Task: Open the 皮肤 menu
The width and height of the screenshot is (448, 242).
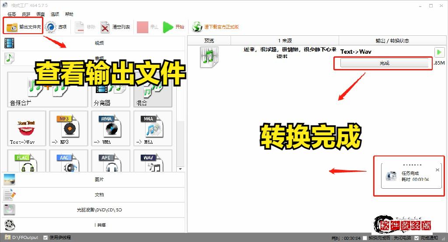Action: (x=26, y=14)
